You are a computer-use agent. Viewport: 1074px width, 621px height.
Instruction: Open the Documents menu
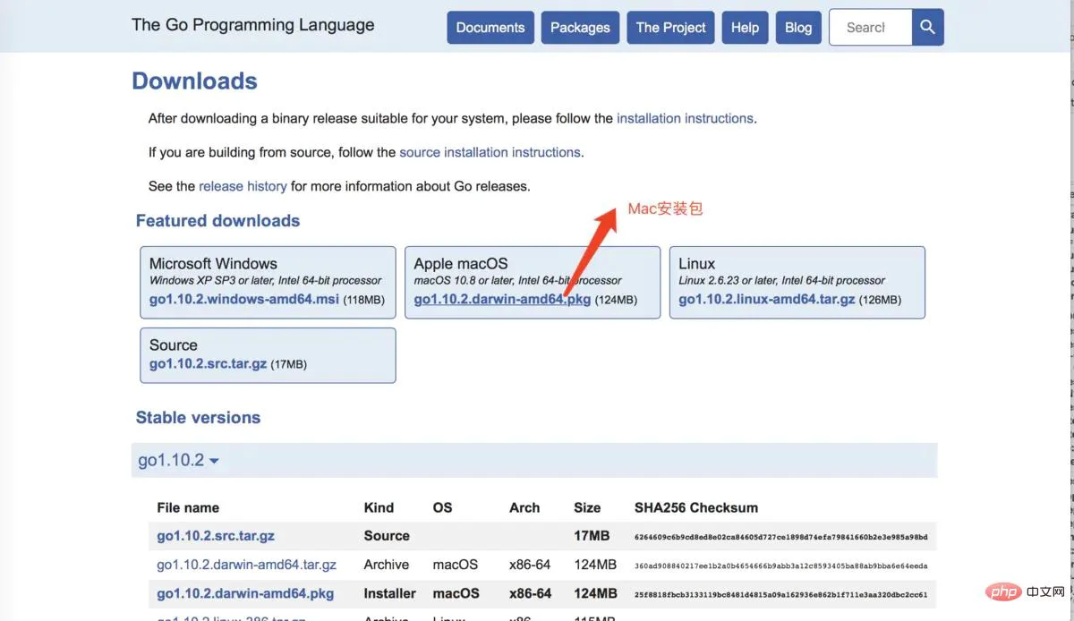tap(490, 28)
